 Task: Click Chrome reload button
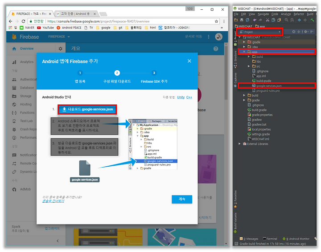23,21
